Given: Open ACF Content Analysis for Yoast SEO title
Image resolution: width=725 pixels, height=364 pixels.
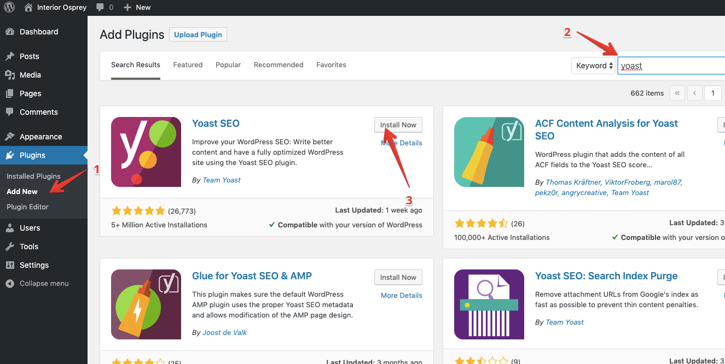Looking at the screenshot, I should point(606,130).
